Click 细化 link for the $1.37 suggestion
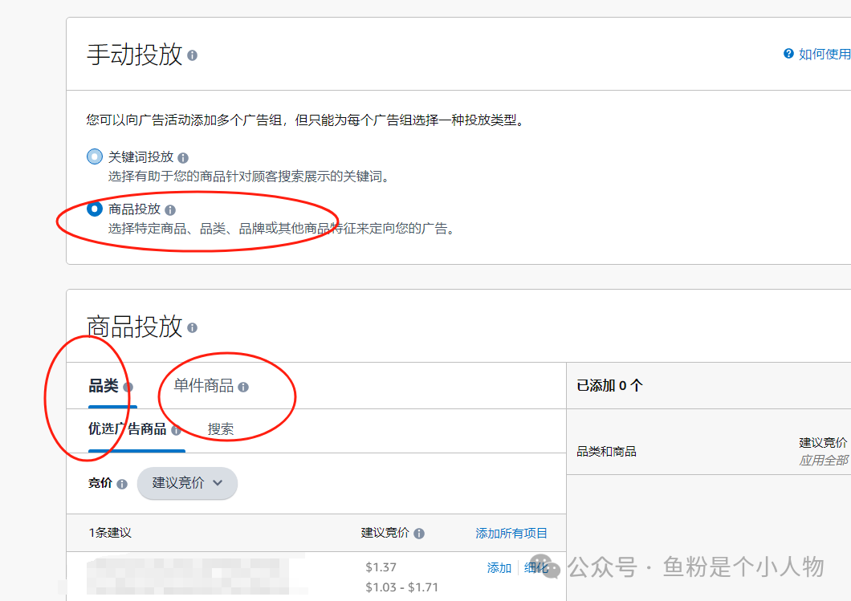 click(536, 568)
